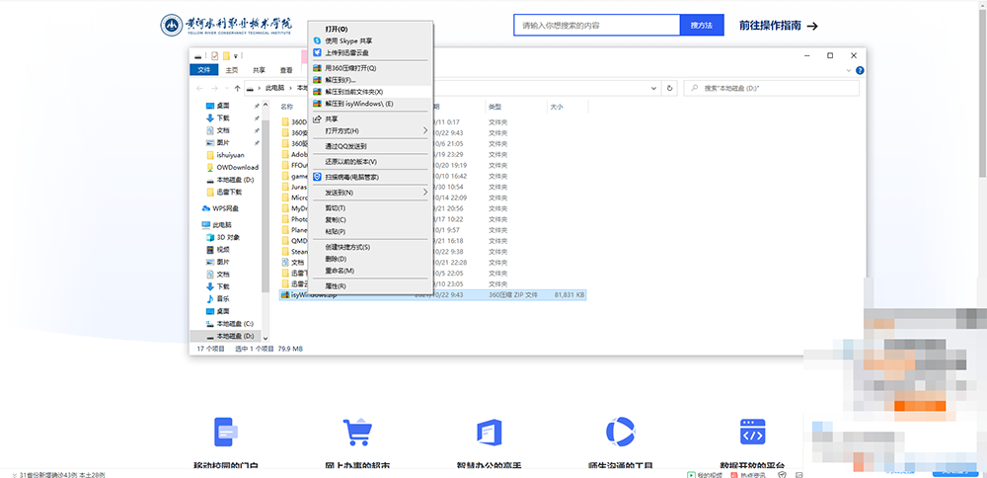Go up one folder level with up arrow
The image size is (987, 478).
coord(237,88)
